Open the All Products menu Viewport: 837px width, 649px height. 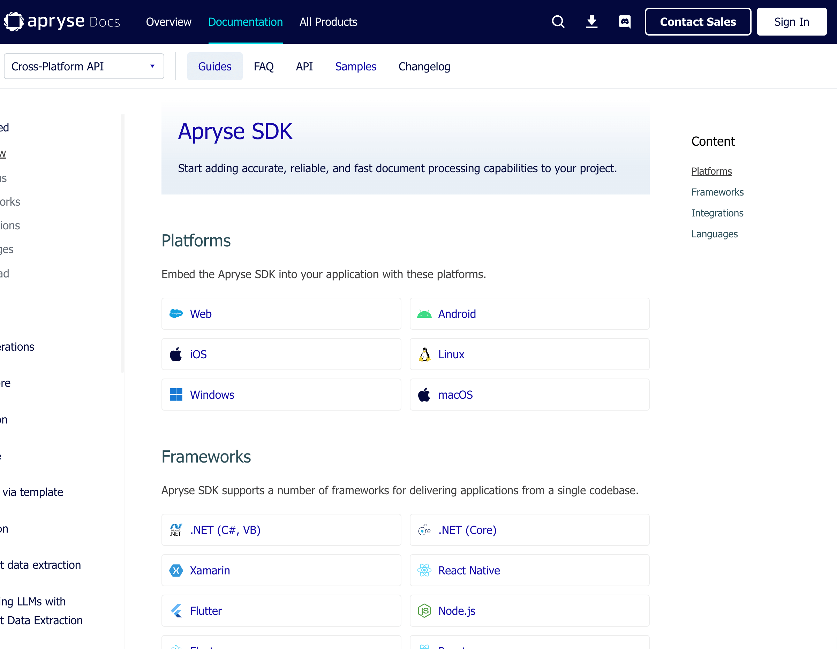(329, 22)
